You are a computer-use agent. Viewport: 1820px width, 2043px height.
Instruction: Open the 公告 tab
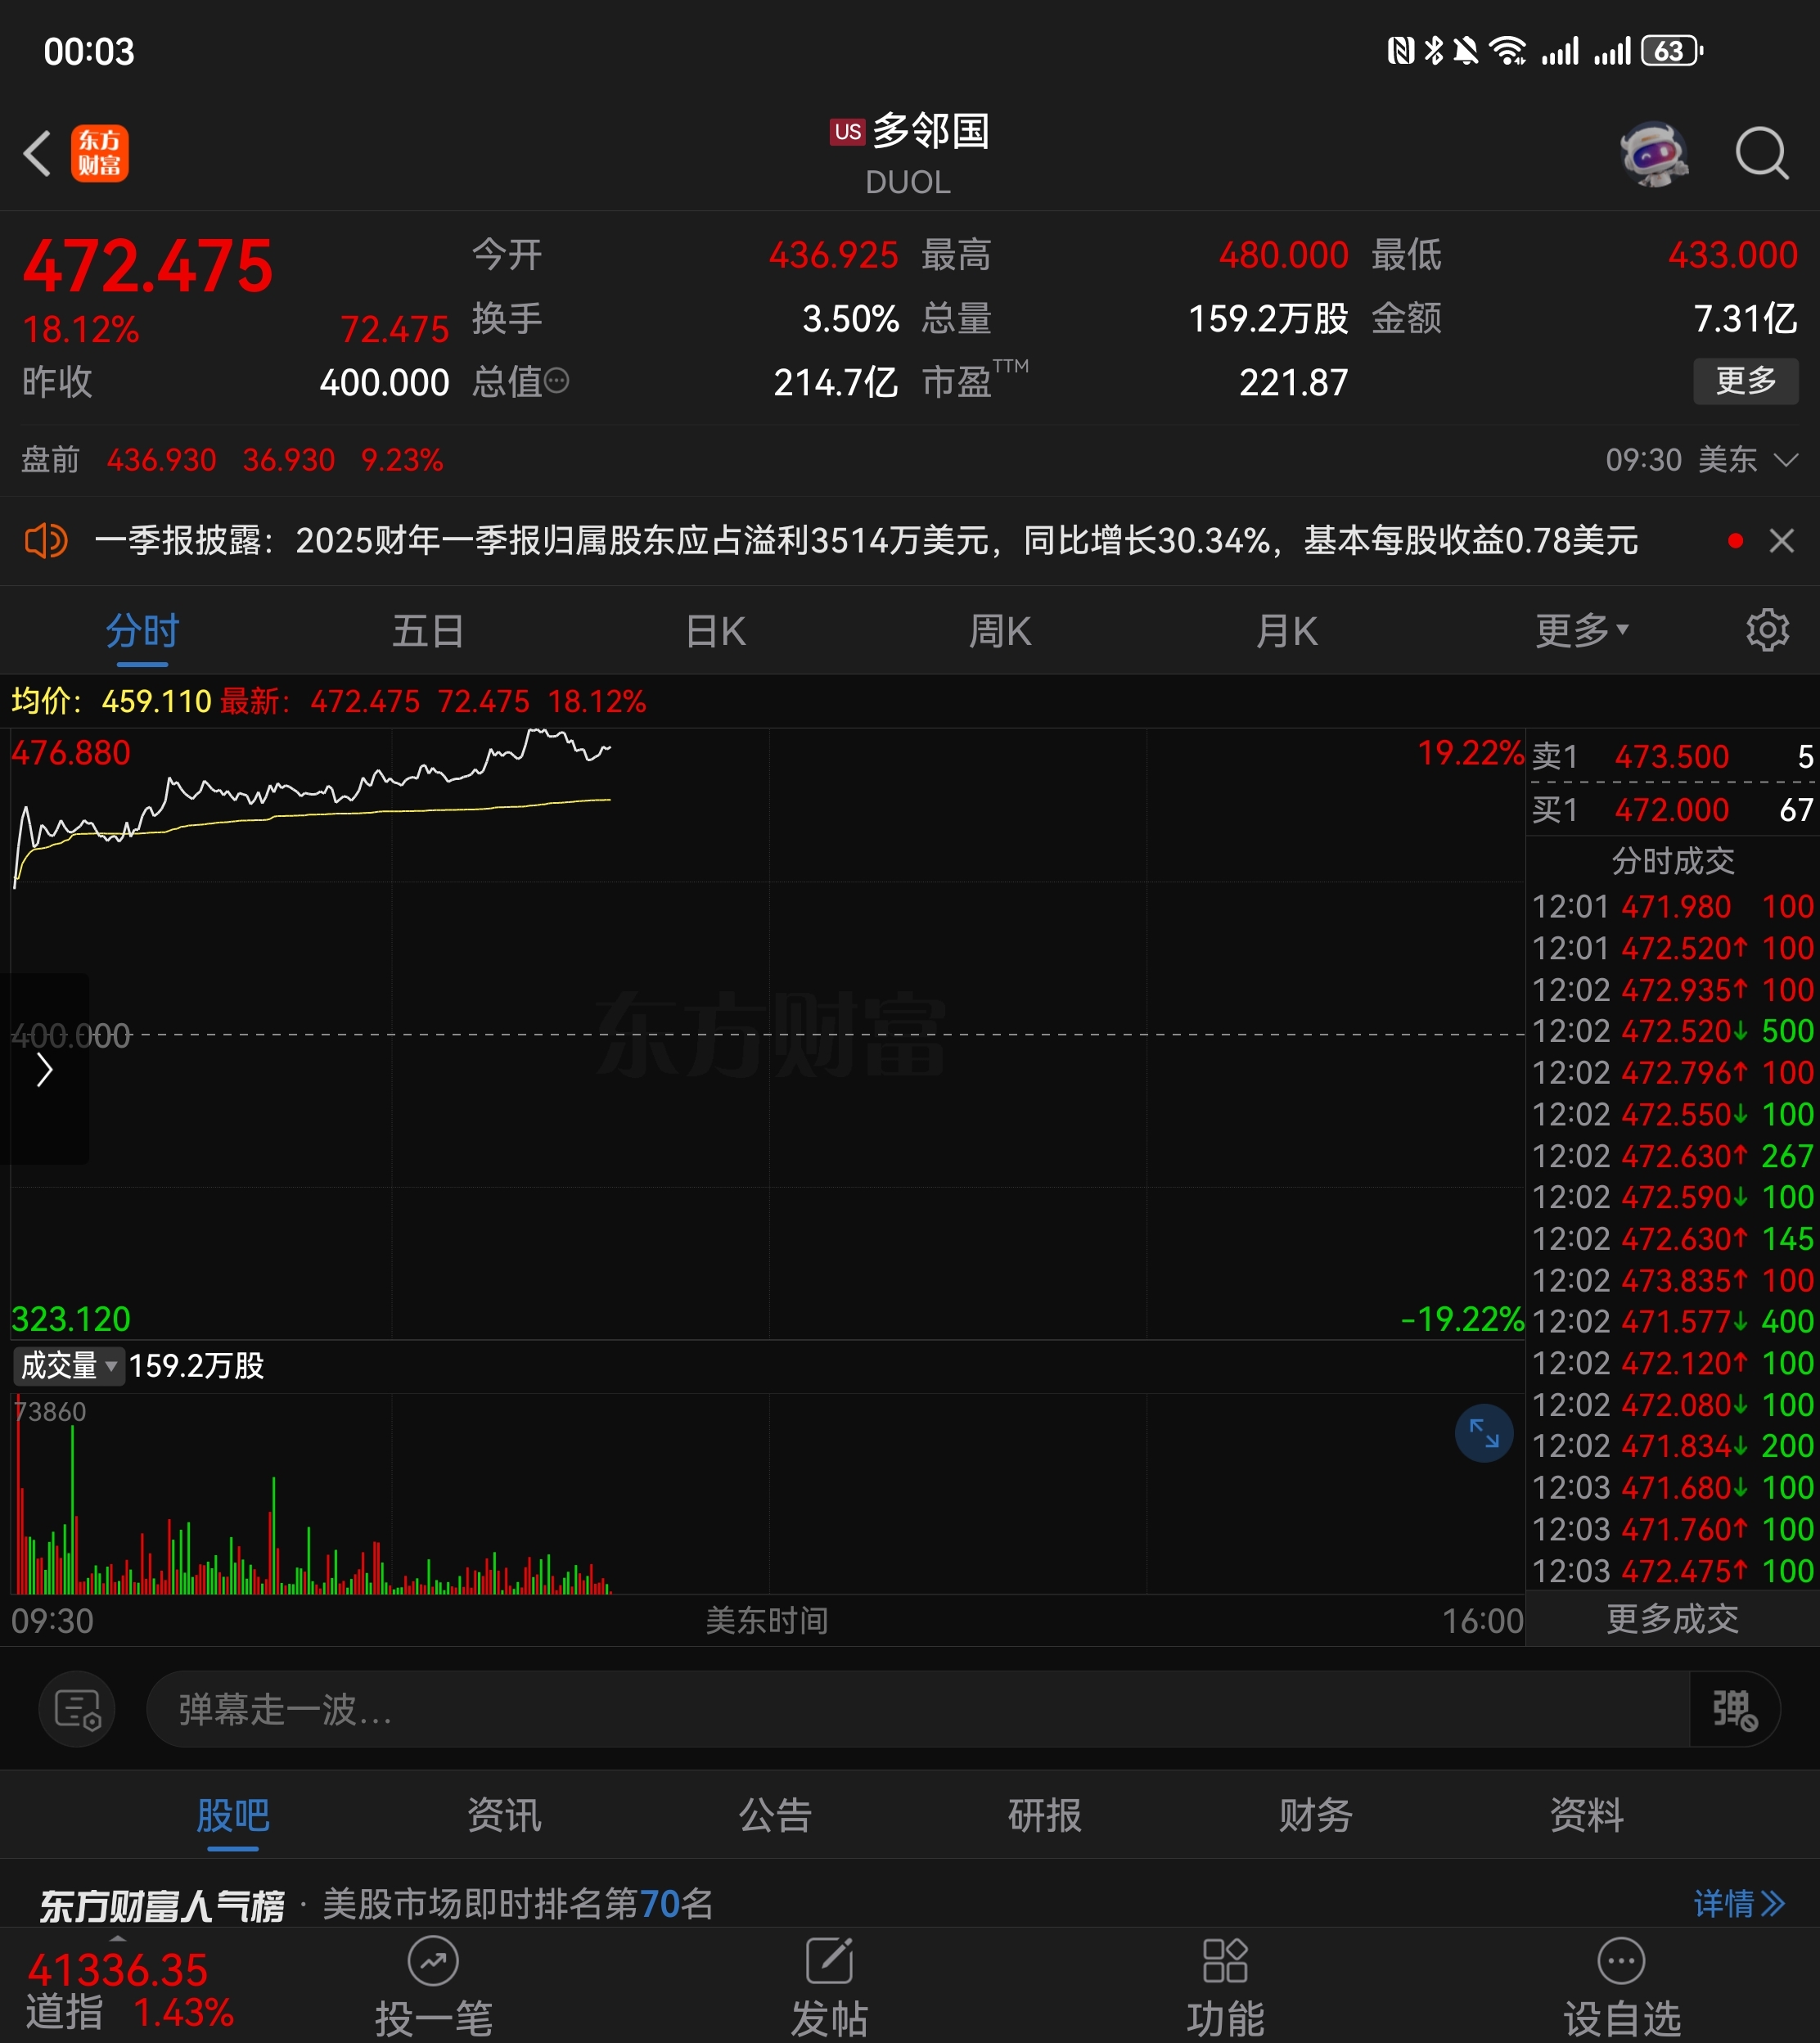pyautogui.click(x=775, y=1816)
